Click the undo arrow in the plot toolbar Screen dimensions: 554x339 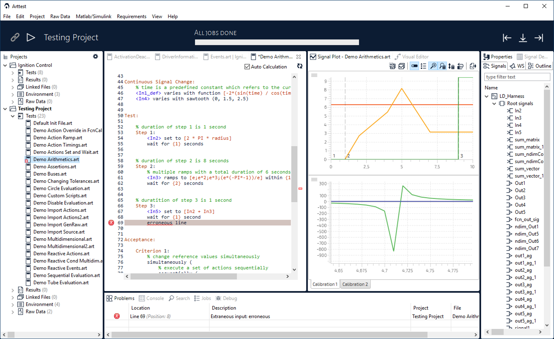[x=460, y=66]
